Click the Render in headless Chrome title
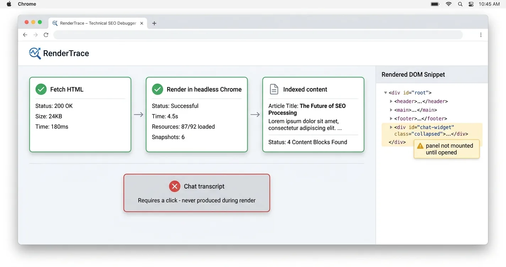 coord(204,89)
